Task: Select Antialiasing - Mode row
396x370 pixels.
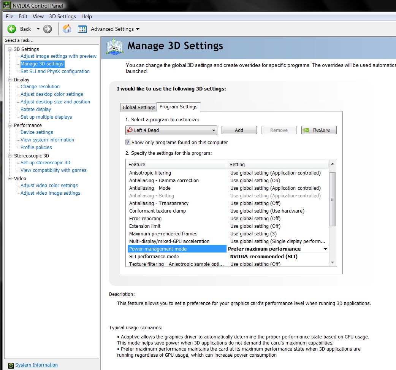Action: [x=227, y=188]
